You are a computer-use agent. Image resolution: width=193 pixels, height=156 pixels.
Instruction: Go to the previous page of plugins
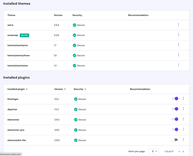179,151
